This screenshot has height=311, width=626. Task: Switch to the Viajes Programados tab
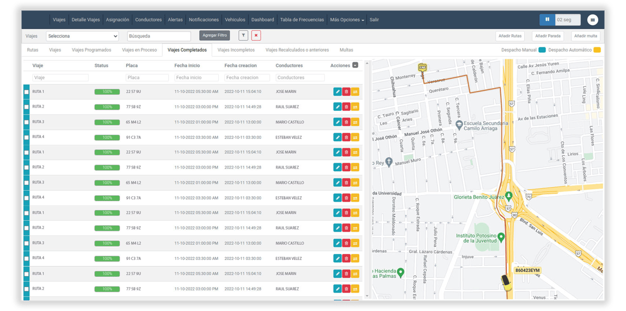[91, 50]
